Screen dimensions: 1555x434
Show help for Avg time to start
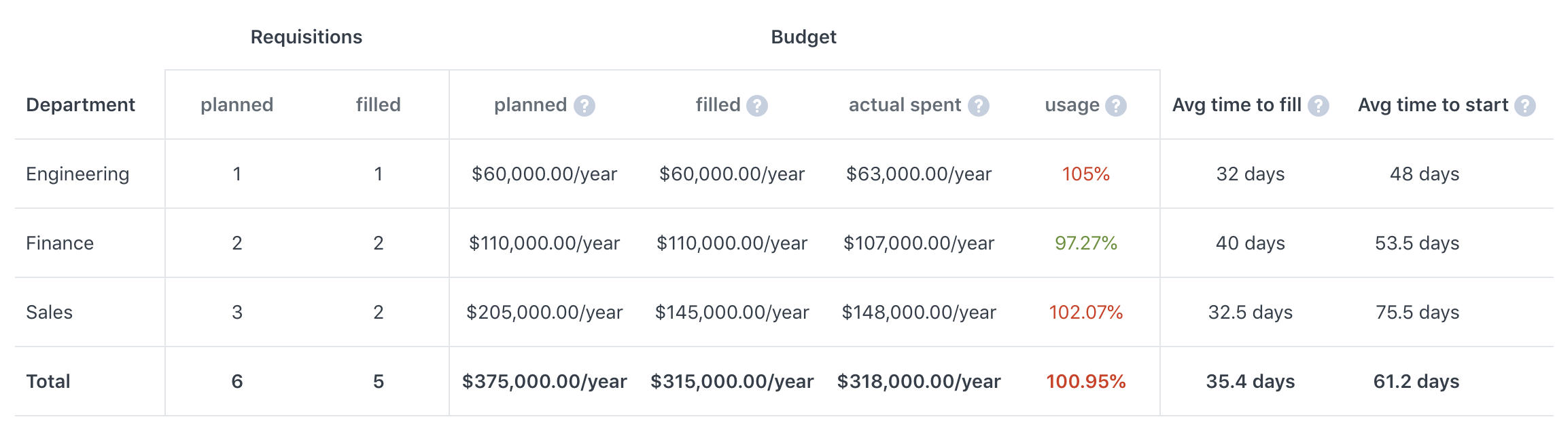(1524, 106)
